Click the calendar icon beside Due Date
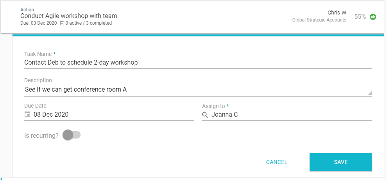The width and height of the screenshot is (387, 180). click(27, 114)
